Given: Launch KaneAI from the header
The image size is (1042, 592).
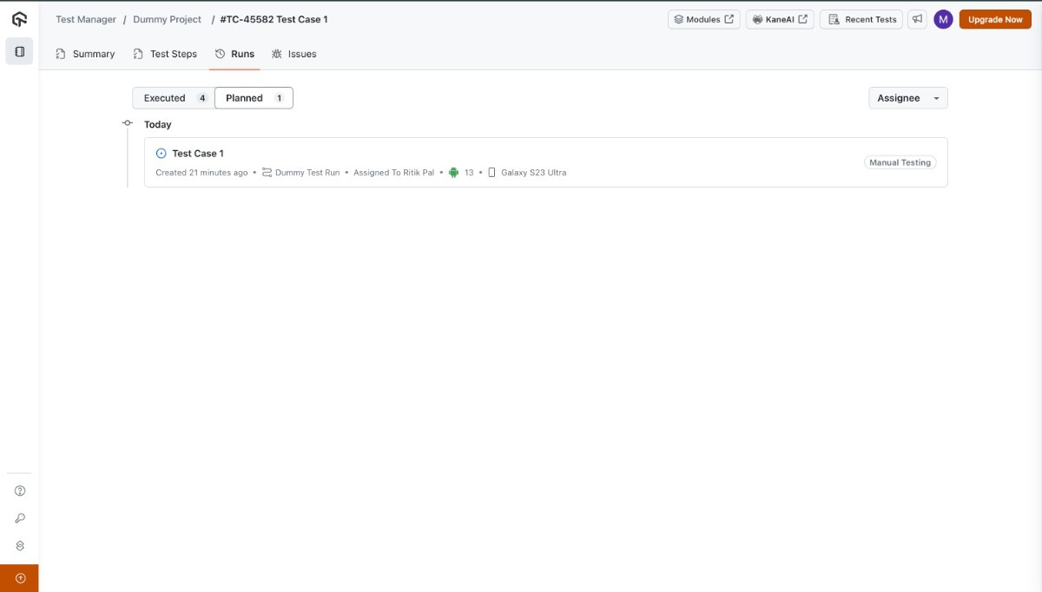Looking at the screenshot, I should pos(779,19).
